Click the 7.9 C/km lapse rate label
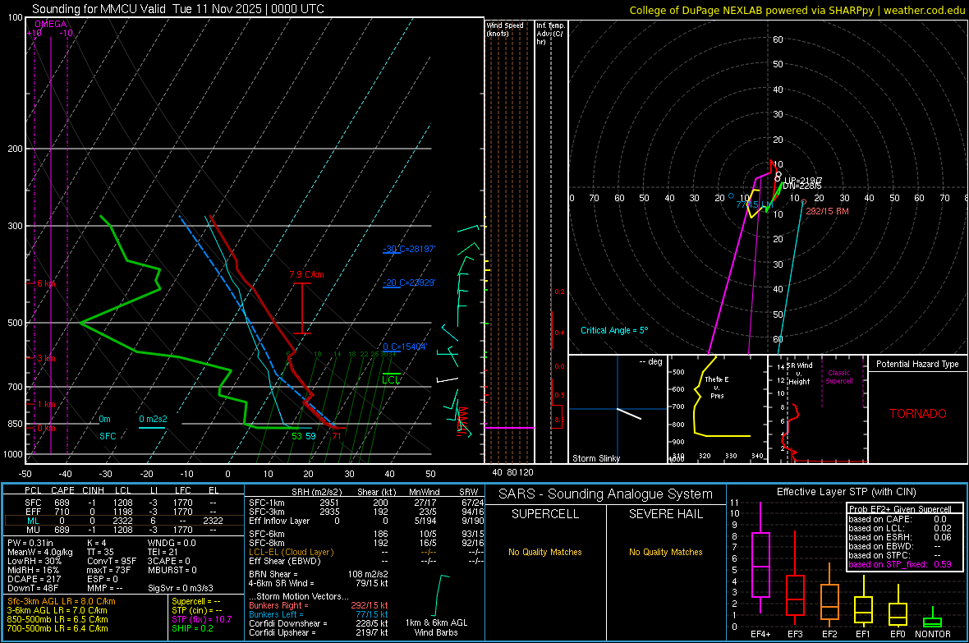 tap(306, 274)
